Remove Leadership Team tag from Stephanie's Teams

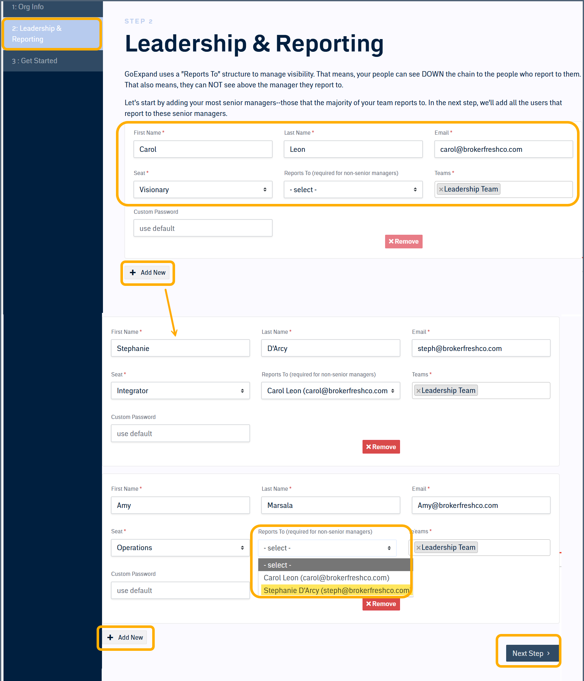click(418, 391)
